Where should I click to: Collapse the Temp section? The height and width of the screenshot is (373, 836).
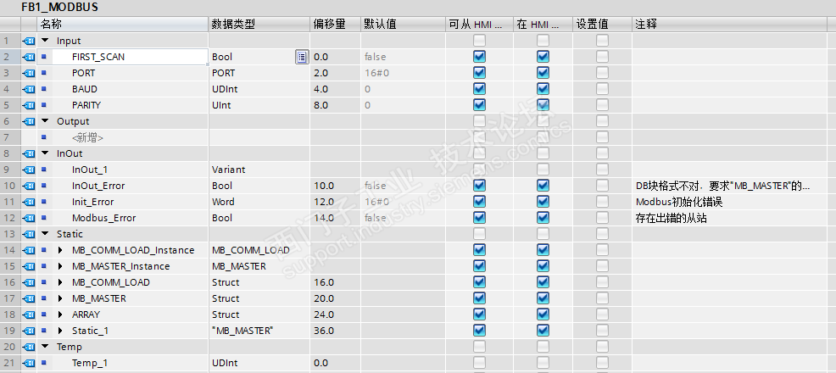[45, 347]
